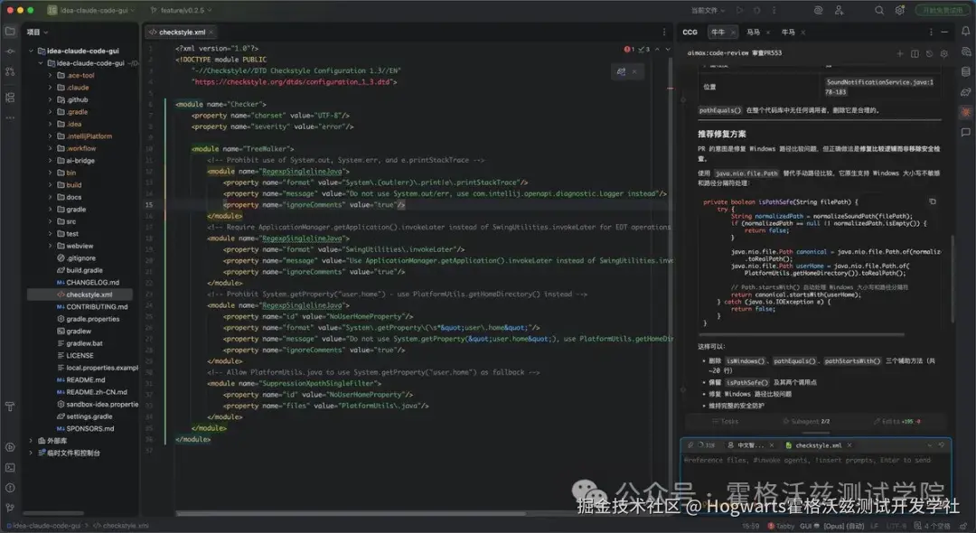The image size is (976, 533).
Task: Open the Terminal tool window icon
Action: [10, 468]
